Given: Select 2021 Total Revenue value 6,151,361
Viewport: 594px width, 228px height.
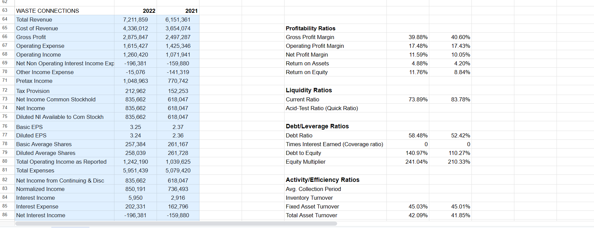Looking at the screenshot, I should [178, 20].
